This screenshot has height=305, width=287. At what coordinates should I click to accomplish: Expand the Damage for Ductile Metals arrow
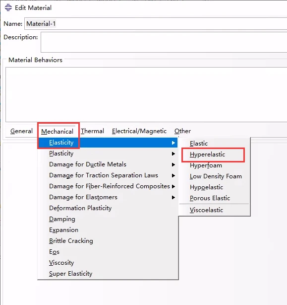point(173,165)
